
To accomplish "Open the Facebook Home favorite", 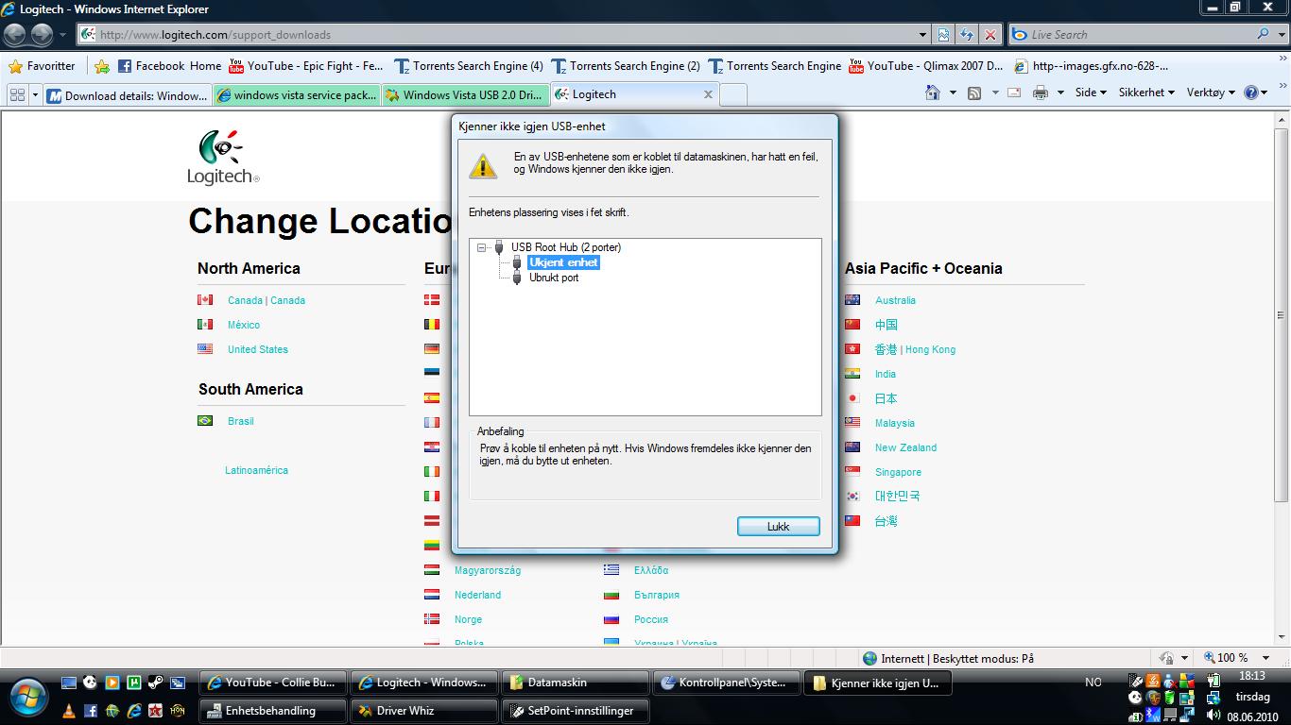I will (169, 66).
